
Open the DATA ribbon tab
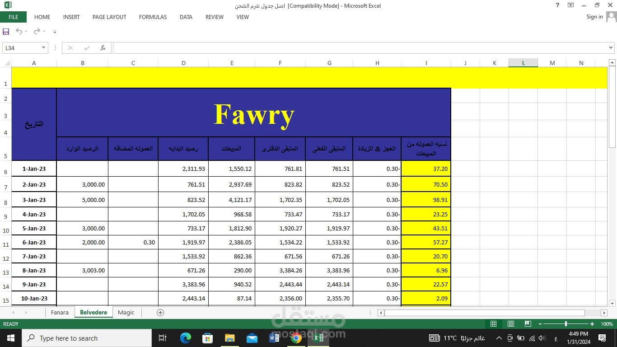tap(186, 17)
